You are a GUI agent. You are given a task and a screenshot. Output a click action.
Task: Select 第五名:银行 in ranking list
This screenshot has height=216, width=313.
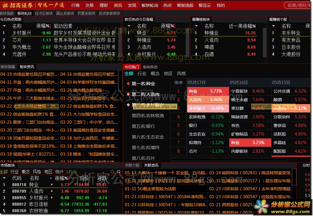[143, 126]
